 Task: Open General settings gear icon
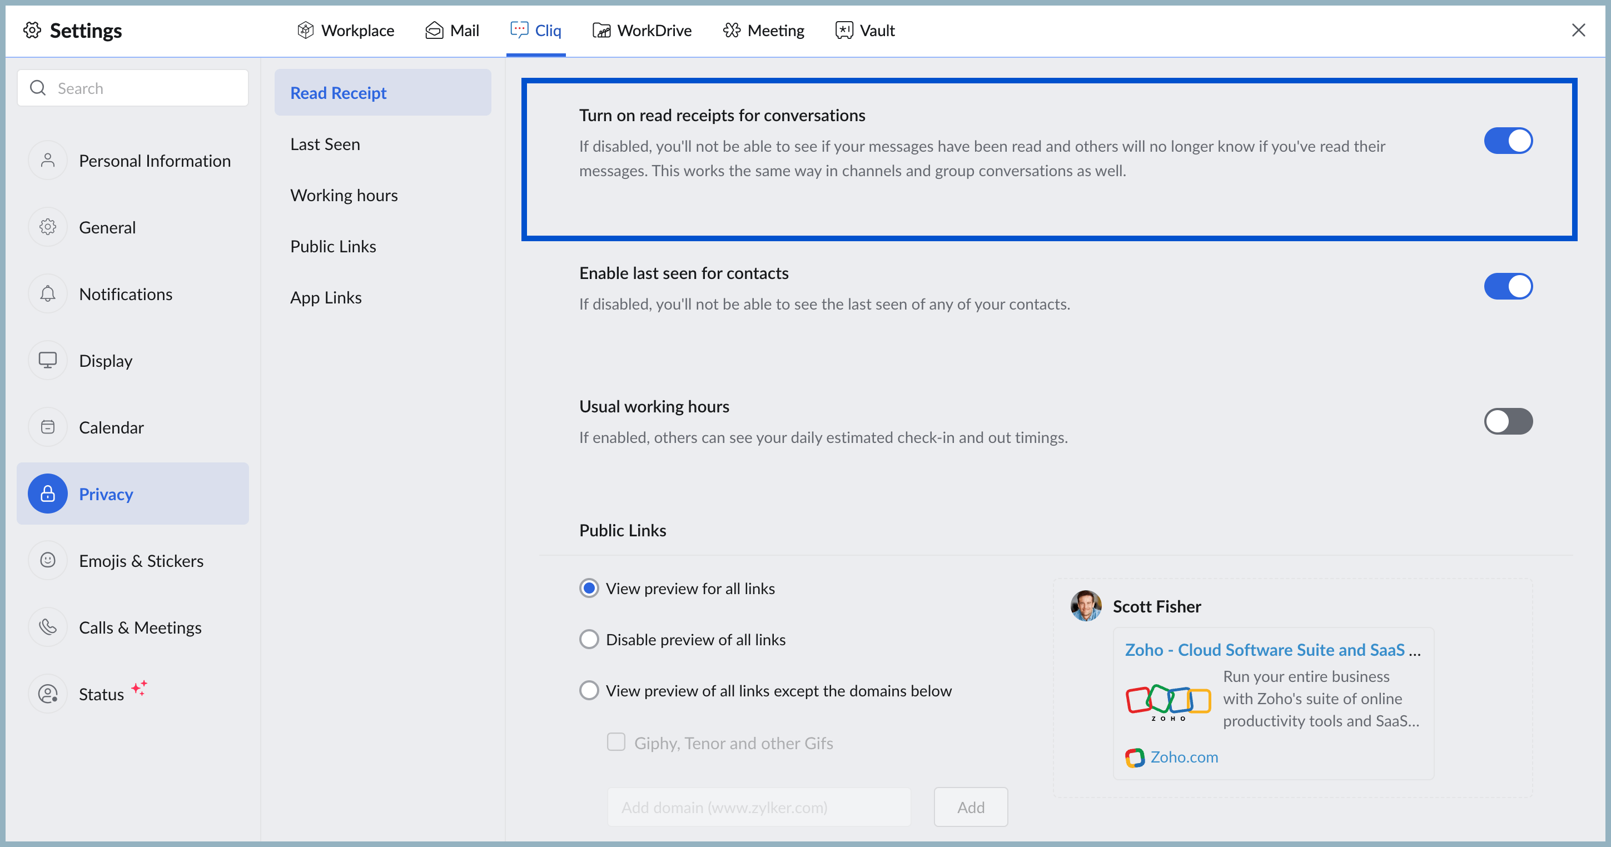click(48, 227)
